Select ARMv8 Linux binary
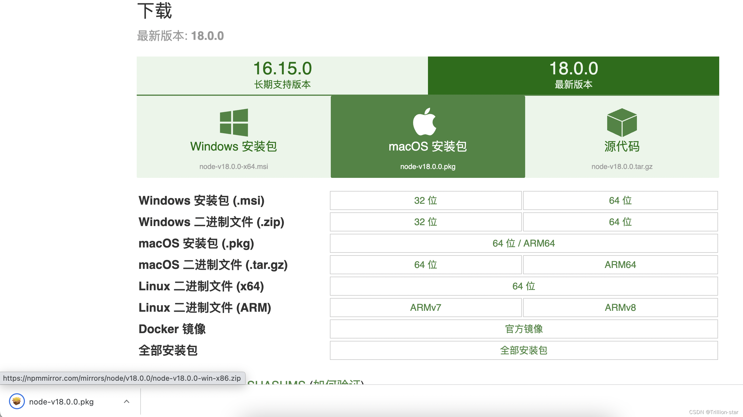743x417 pixels. click(620, 308)
